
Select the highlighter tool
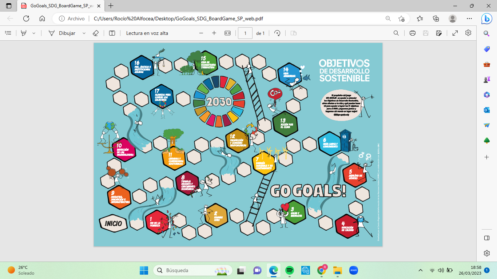(x=23, y=33)
